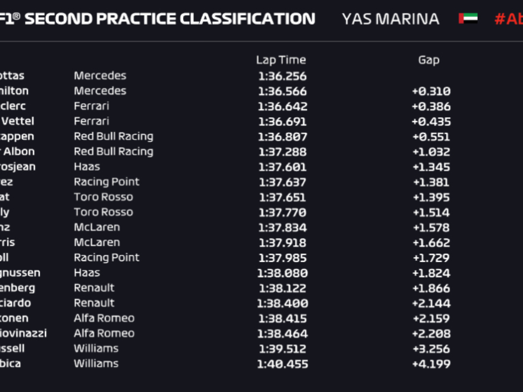Click the +0.310 gap value
Image resolution: width=523 pixels, height=392 pixels.
[431, 91]
